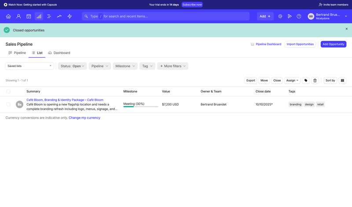Image resolution: width=352 pixels, height=207 pixels.
Task: Click the Summary column header
Action: pyautogui.click(x=33, y=91)
